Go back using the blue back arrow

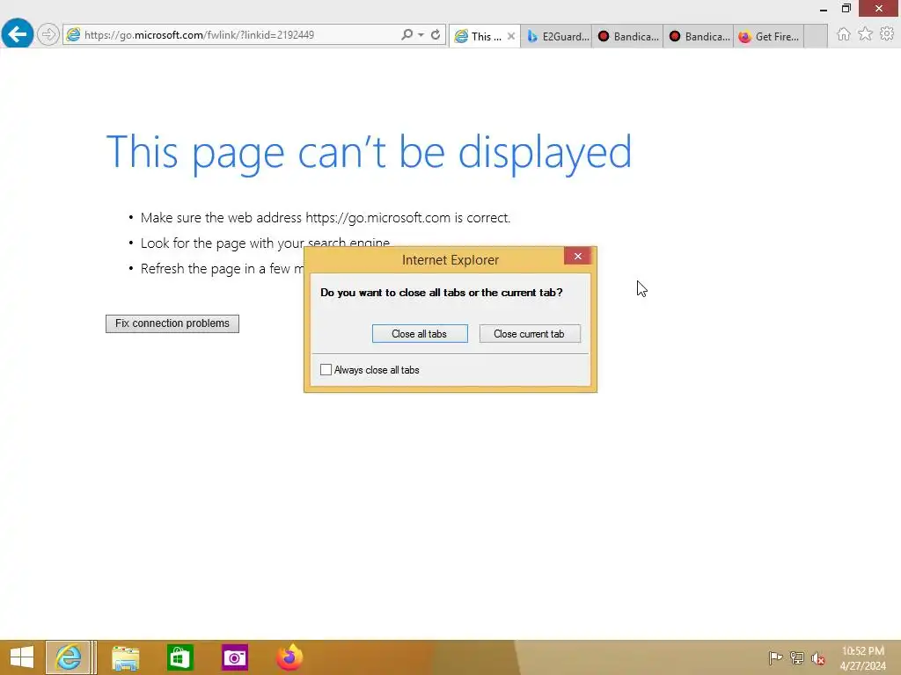[x=18, y=34]
